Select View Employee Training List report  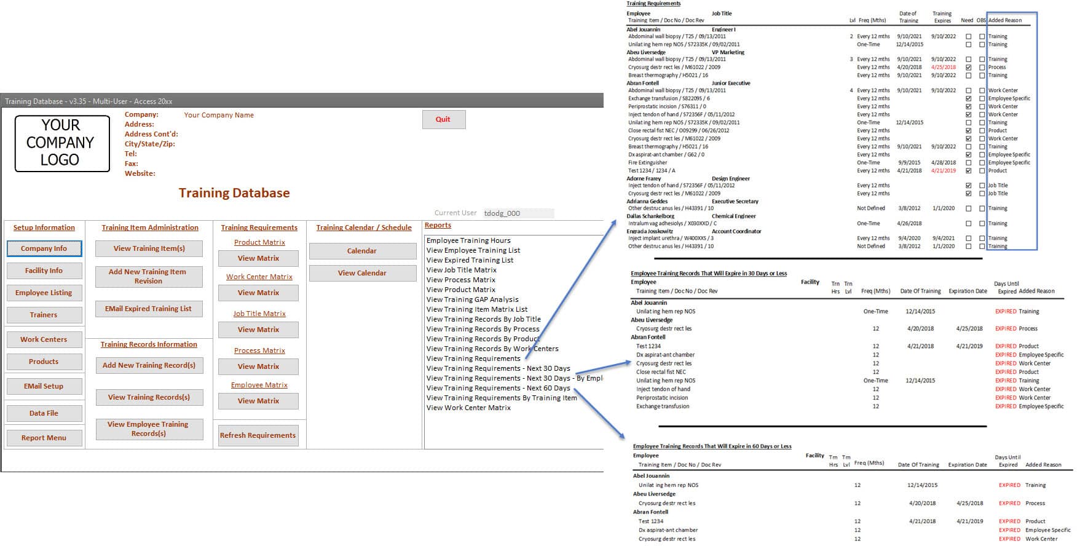(x=473, y=250)
